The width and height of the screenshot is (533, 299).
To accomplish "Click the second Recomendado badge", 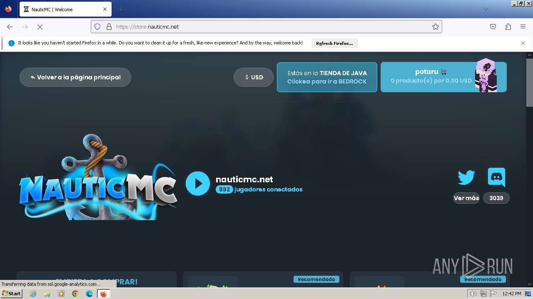I will click(483, 279).
